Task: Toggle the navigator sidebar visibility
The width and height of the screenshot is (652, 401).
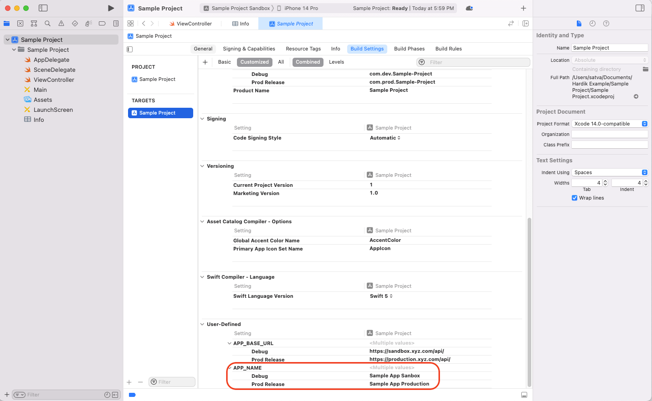Action: pyautogui.click(x=43, y=8)
